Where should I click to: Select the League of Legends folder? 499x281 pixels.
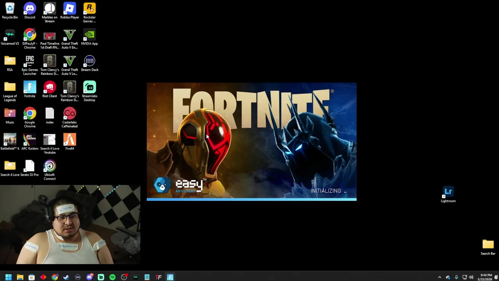pyautogui.click(x=10, y=91)
